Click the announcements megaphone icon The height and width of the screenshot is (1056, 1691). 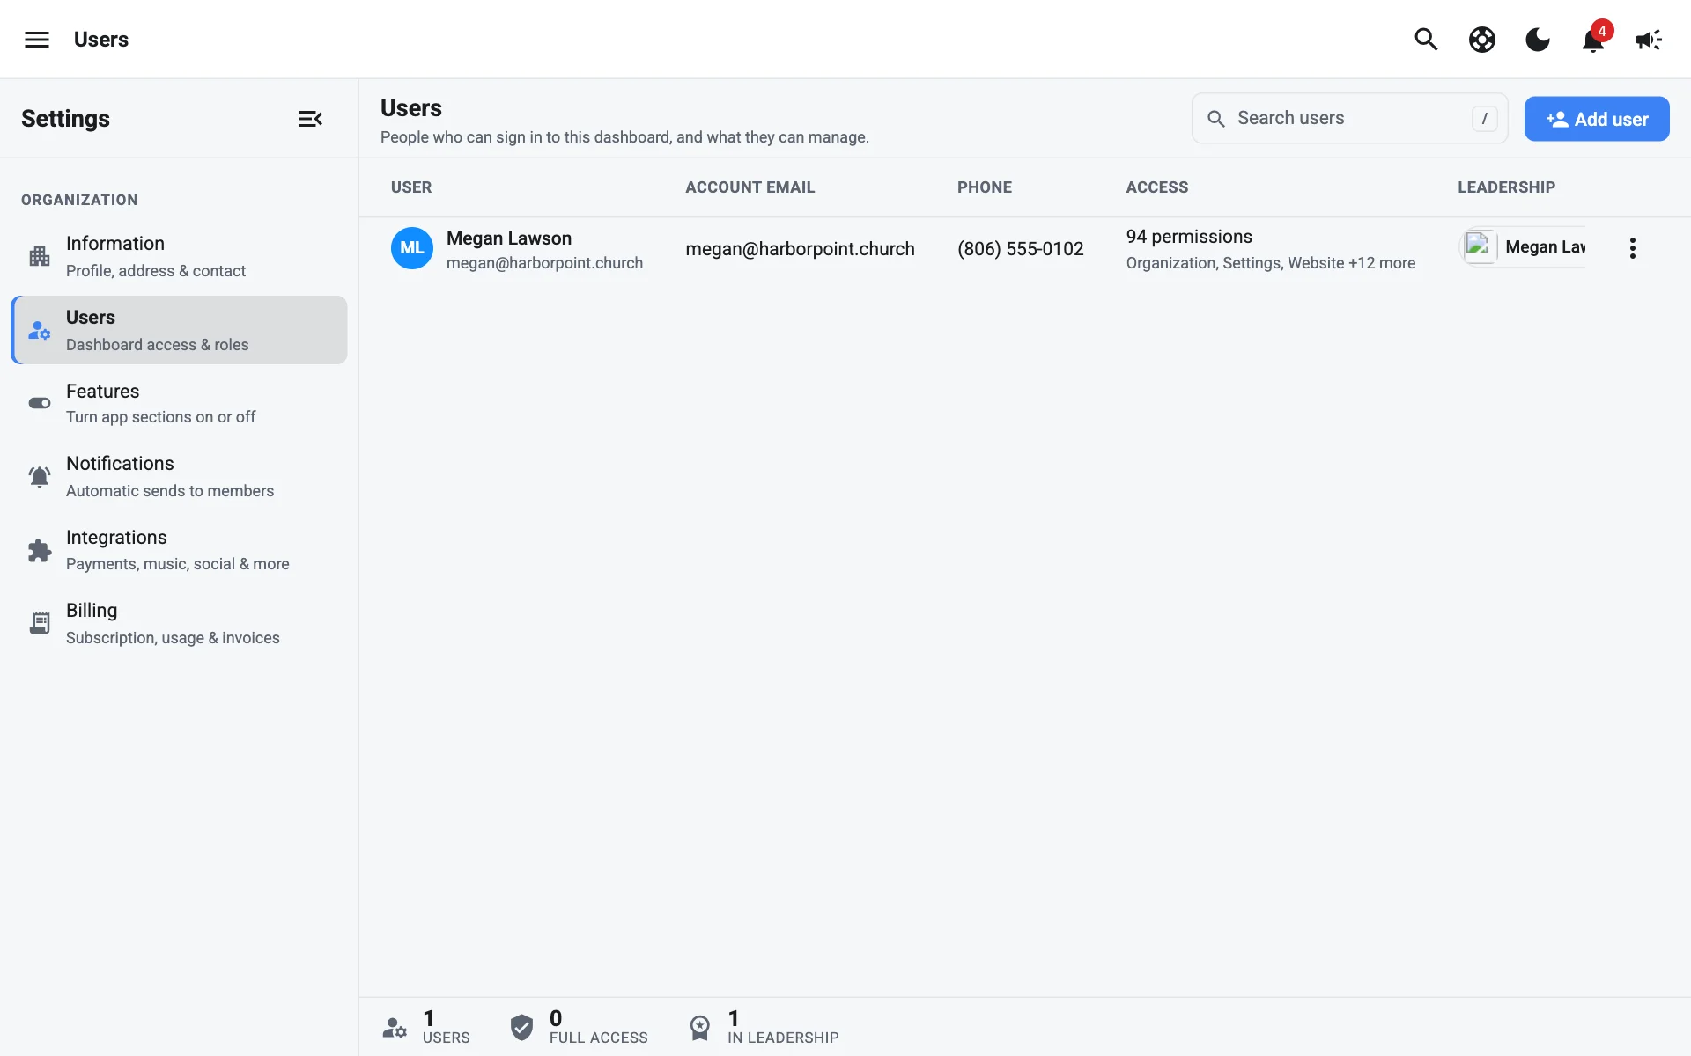pyautogui.click(x=1649, y=40)
